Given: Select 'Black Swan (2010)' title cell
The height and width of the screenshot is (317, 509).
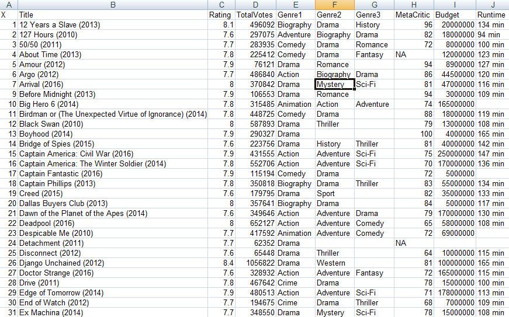Looking at the screenshot, I should point(113,124).
